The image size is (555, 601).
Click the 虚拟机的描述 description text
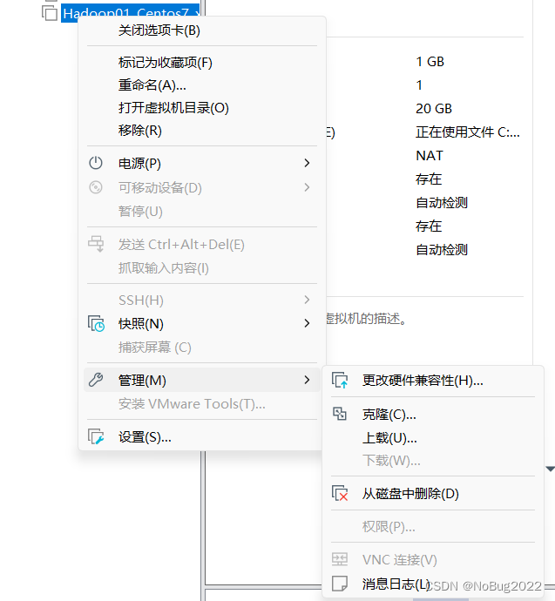(366, 318)
